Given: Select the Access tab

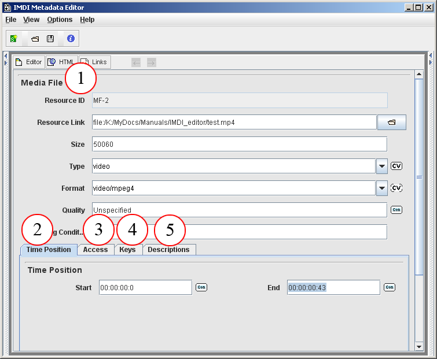Looking at the screenshot, I should click(x=96, y=250).
